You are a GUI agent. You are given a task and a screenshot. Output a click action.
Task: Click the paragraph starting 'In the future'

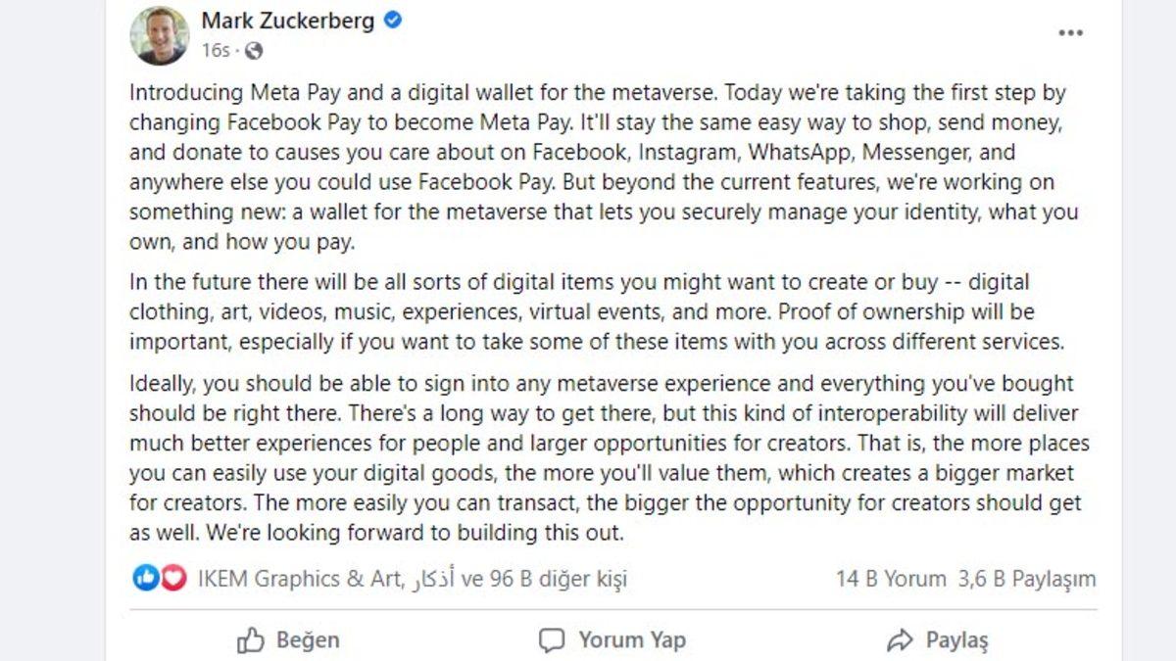tap(598, 312)
